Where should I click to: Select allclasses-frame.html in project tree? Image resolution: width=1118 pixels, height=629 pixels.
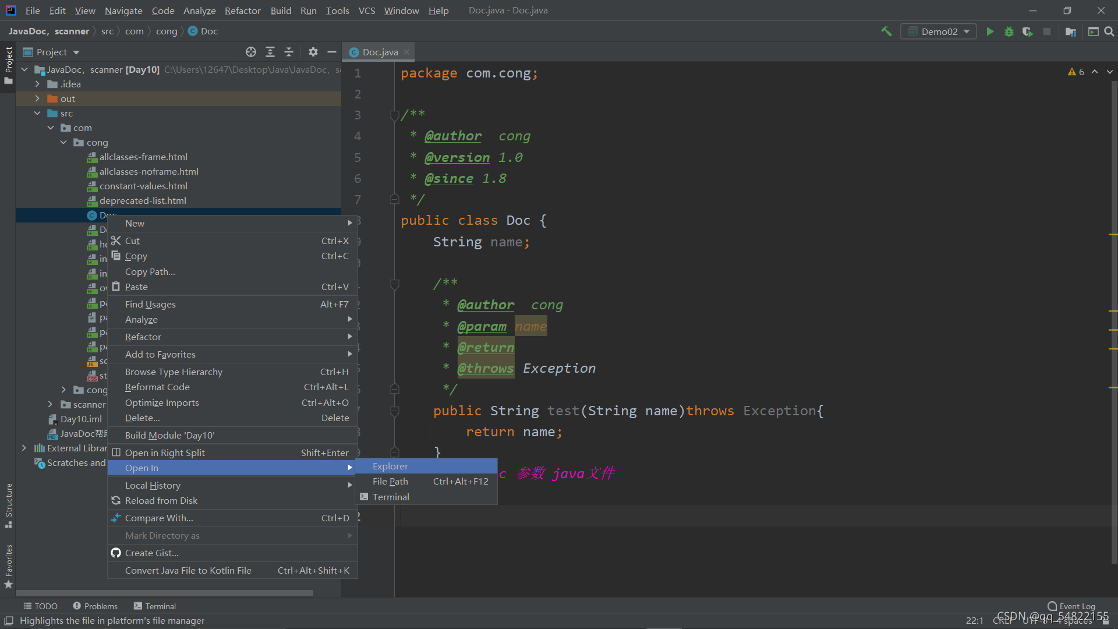[143, 157]
